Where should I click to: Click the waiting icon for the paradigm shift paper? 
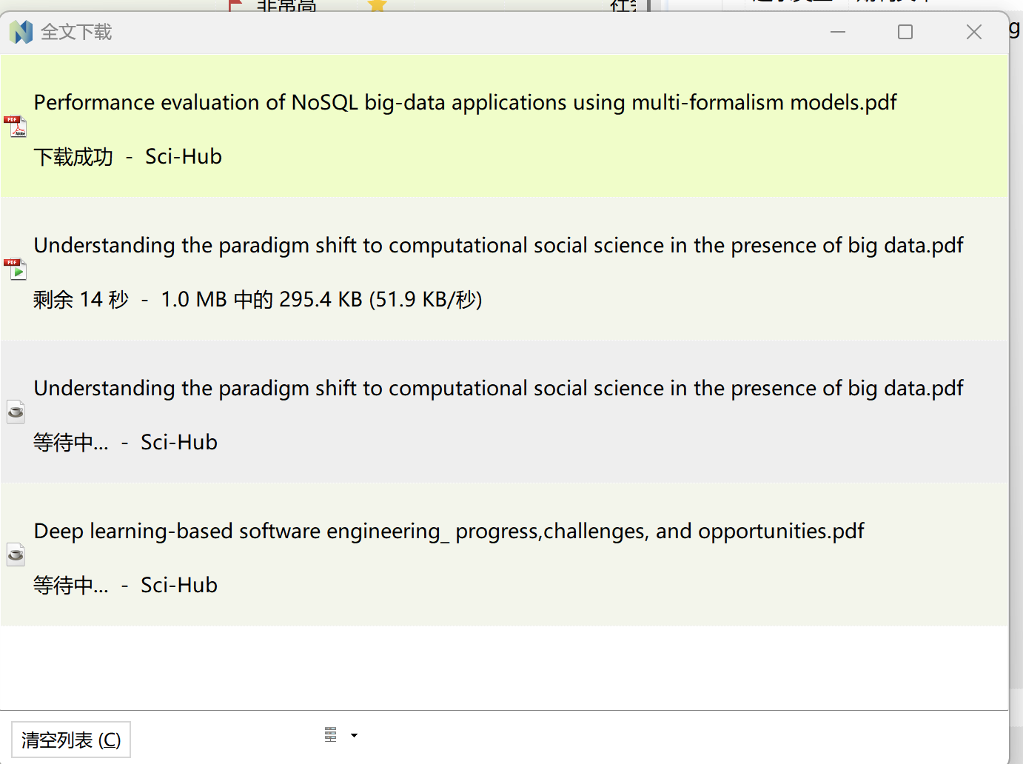pos(16,412)
